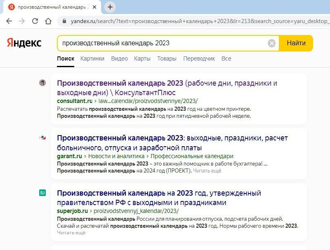Viewport: 330px width, 250px height.
Task: Click the browser back arrow
Action: point(9,21)
